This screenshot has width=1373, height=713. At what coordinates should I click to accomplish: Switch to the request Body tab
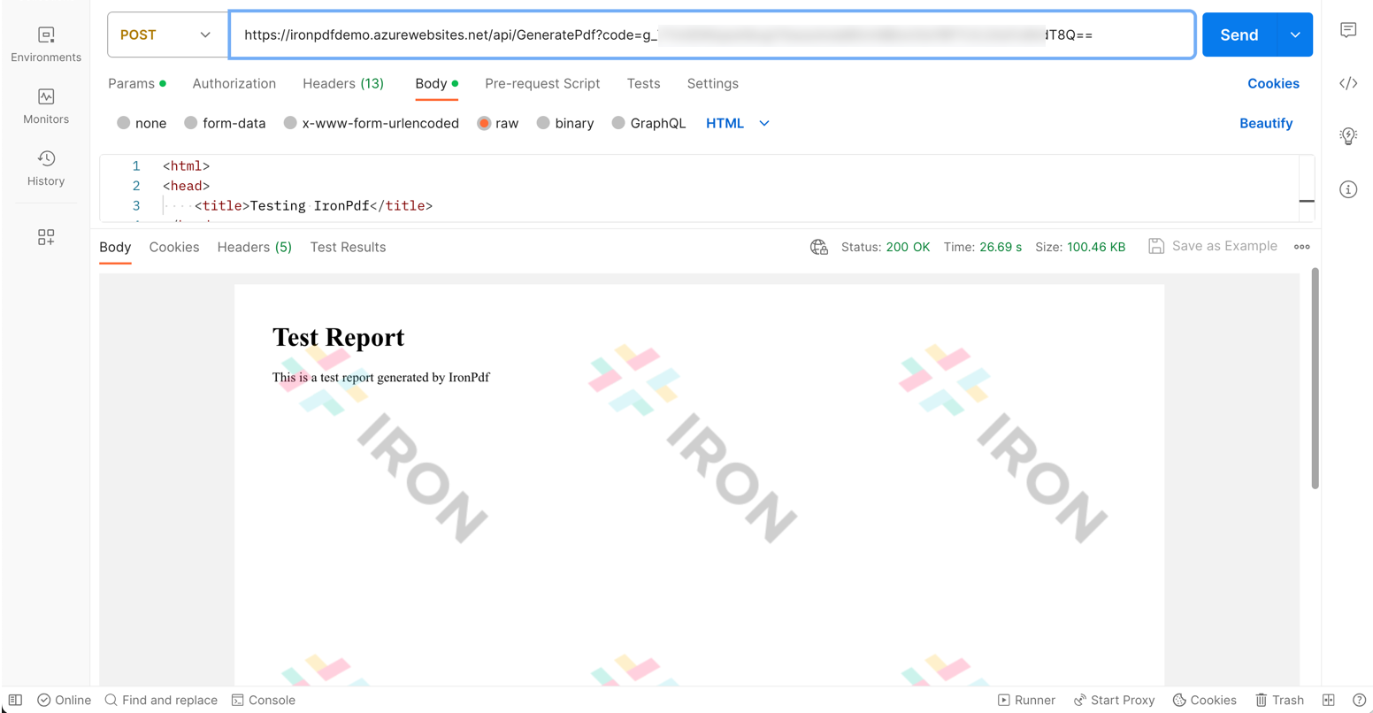point(437,83)
